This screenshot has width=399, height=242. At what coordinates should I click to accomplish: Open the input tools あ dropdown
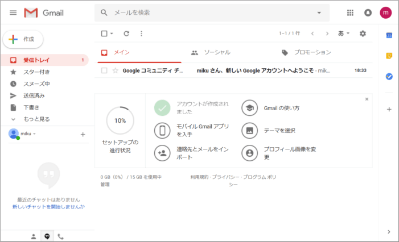[344, 34]
